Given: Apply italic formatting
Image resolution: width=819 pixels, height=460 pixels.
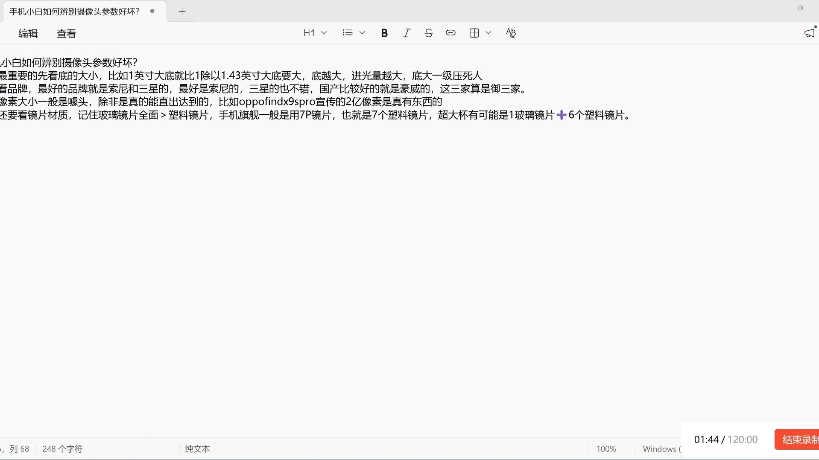Looking at the screenshot, I should (407, 33).
